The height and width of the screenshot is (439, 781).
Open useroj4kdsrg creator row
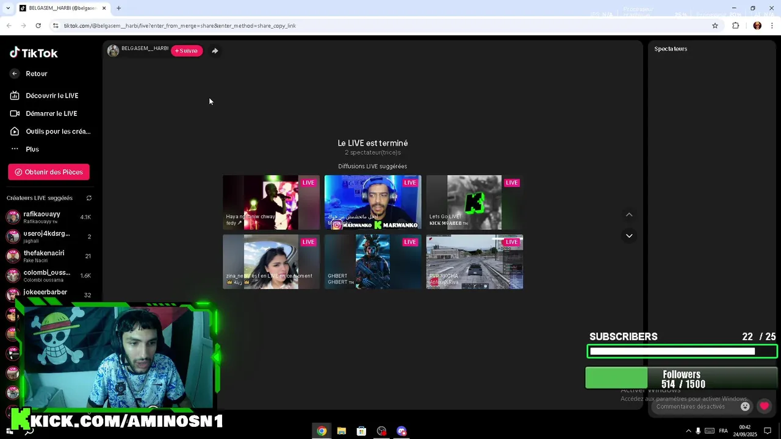[49, 237]
